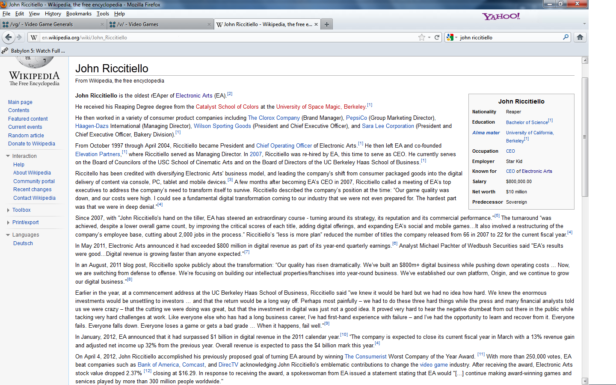This screenshot has height=385, width=616.
Task: Open the Catalyst School of Colors red link
Action: (227, 107)
